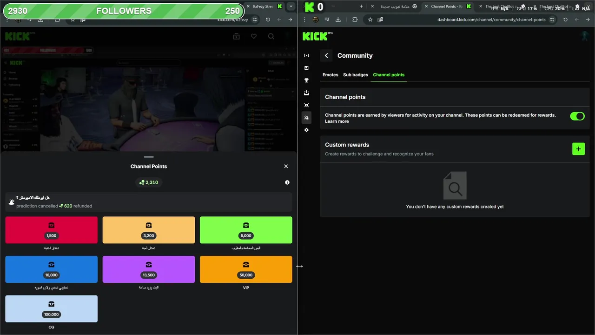Open the settings gear in dashboard sidebar
This screenshot has width=595, height=335.
pyautogui.click(x=306, y=130)
